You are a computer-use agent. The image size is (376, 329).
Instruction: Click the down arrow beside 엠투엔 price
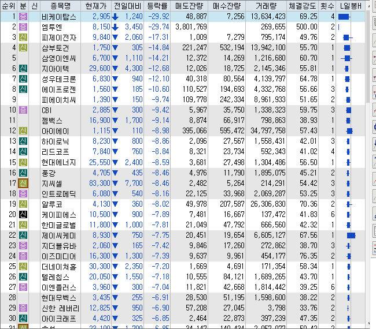pyautogui.click(x=115, y=27)
